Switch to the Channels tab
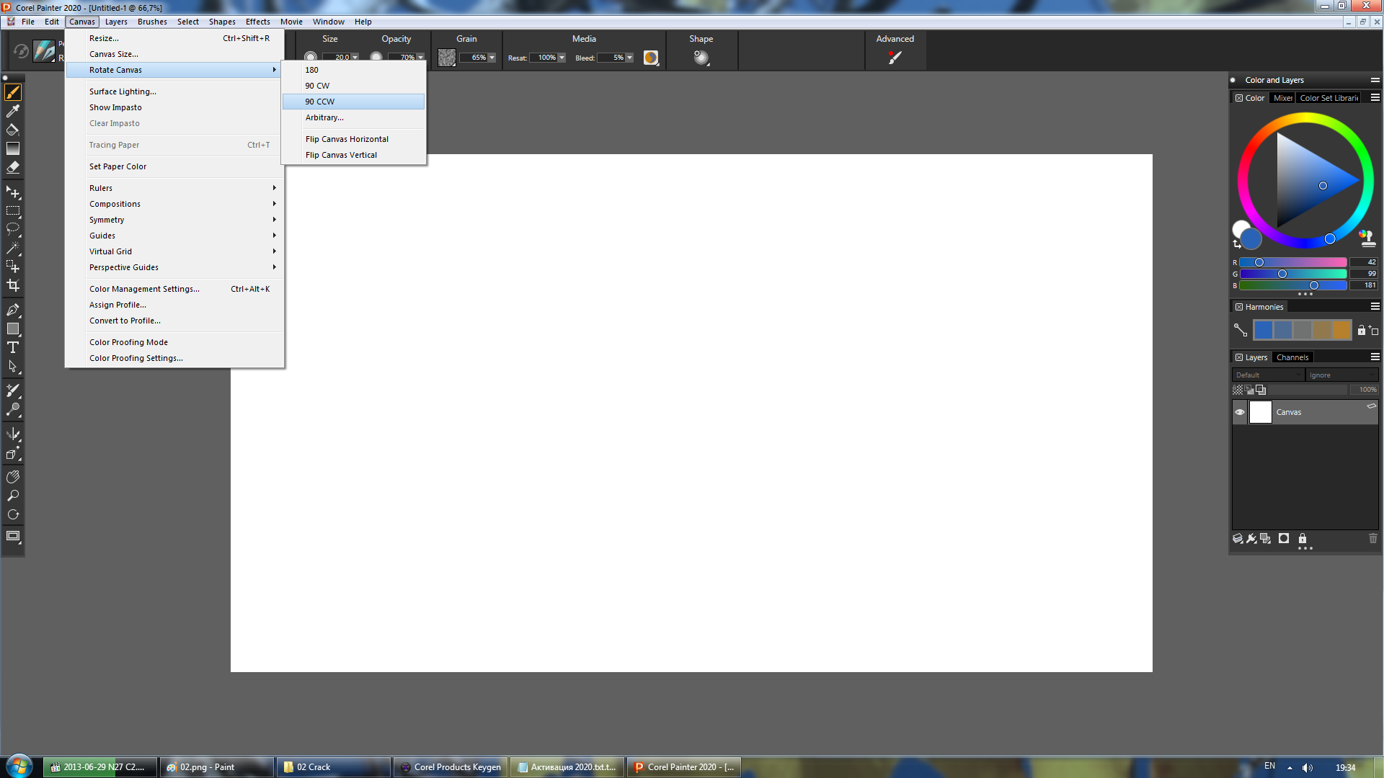 pos(1292,357)
